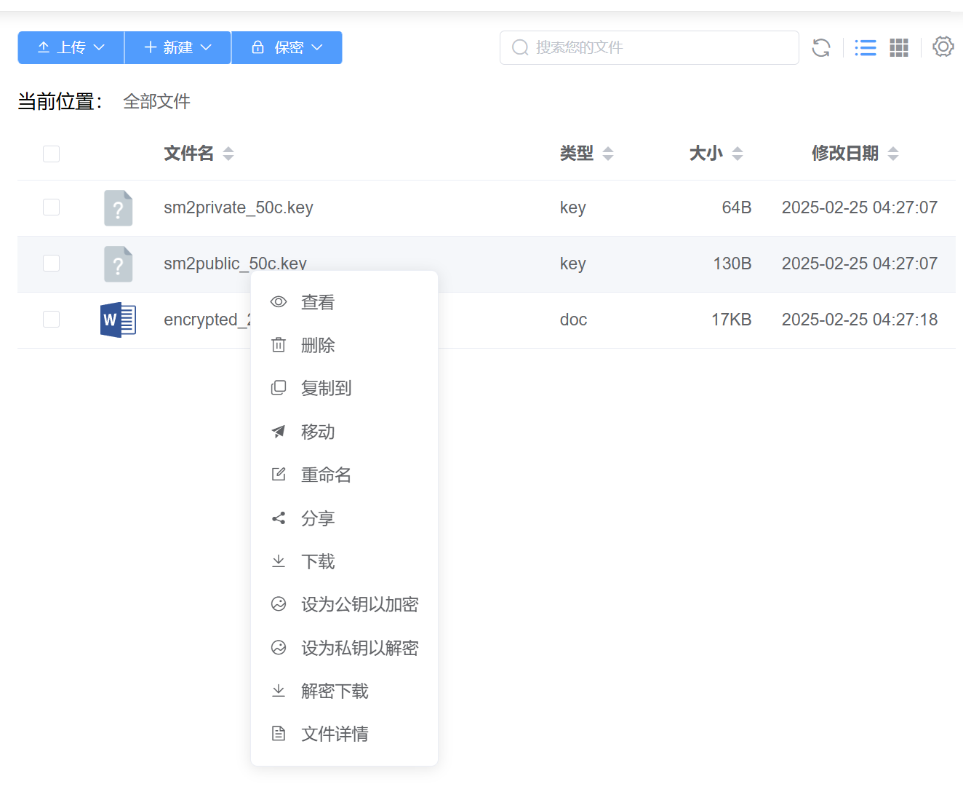Click the document icon beside 文件详情

coord(279,734)
